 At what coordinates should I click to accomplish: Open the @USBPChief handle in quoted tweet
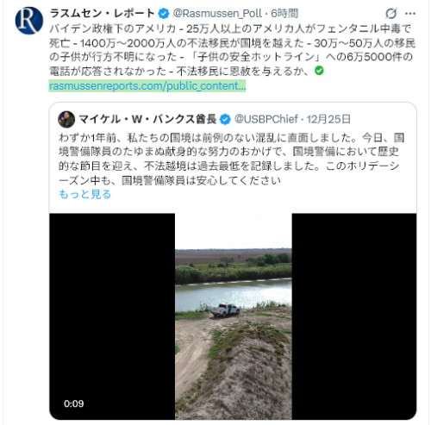(266, 119)
